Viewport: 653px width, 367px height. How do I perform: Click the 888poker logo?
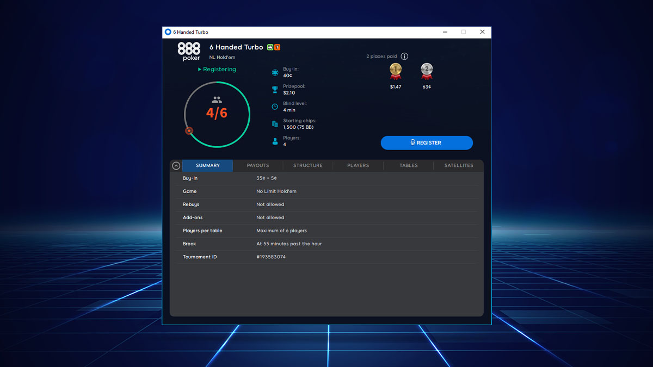189,51
